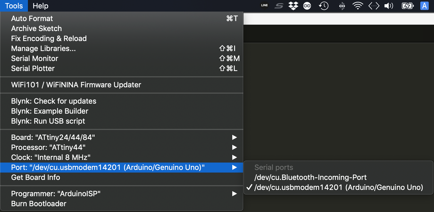Open the Help menu
The image size is (434, 212).
click(40, 6)
